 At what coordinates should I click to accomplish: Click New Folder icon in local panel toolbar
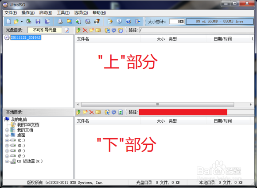pyautogui.click(x=85, y=112)
